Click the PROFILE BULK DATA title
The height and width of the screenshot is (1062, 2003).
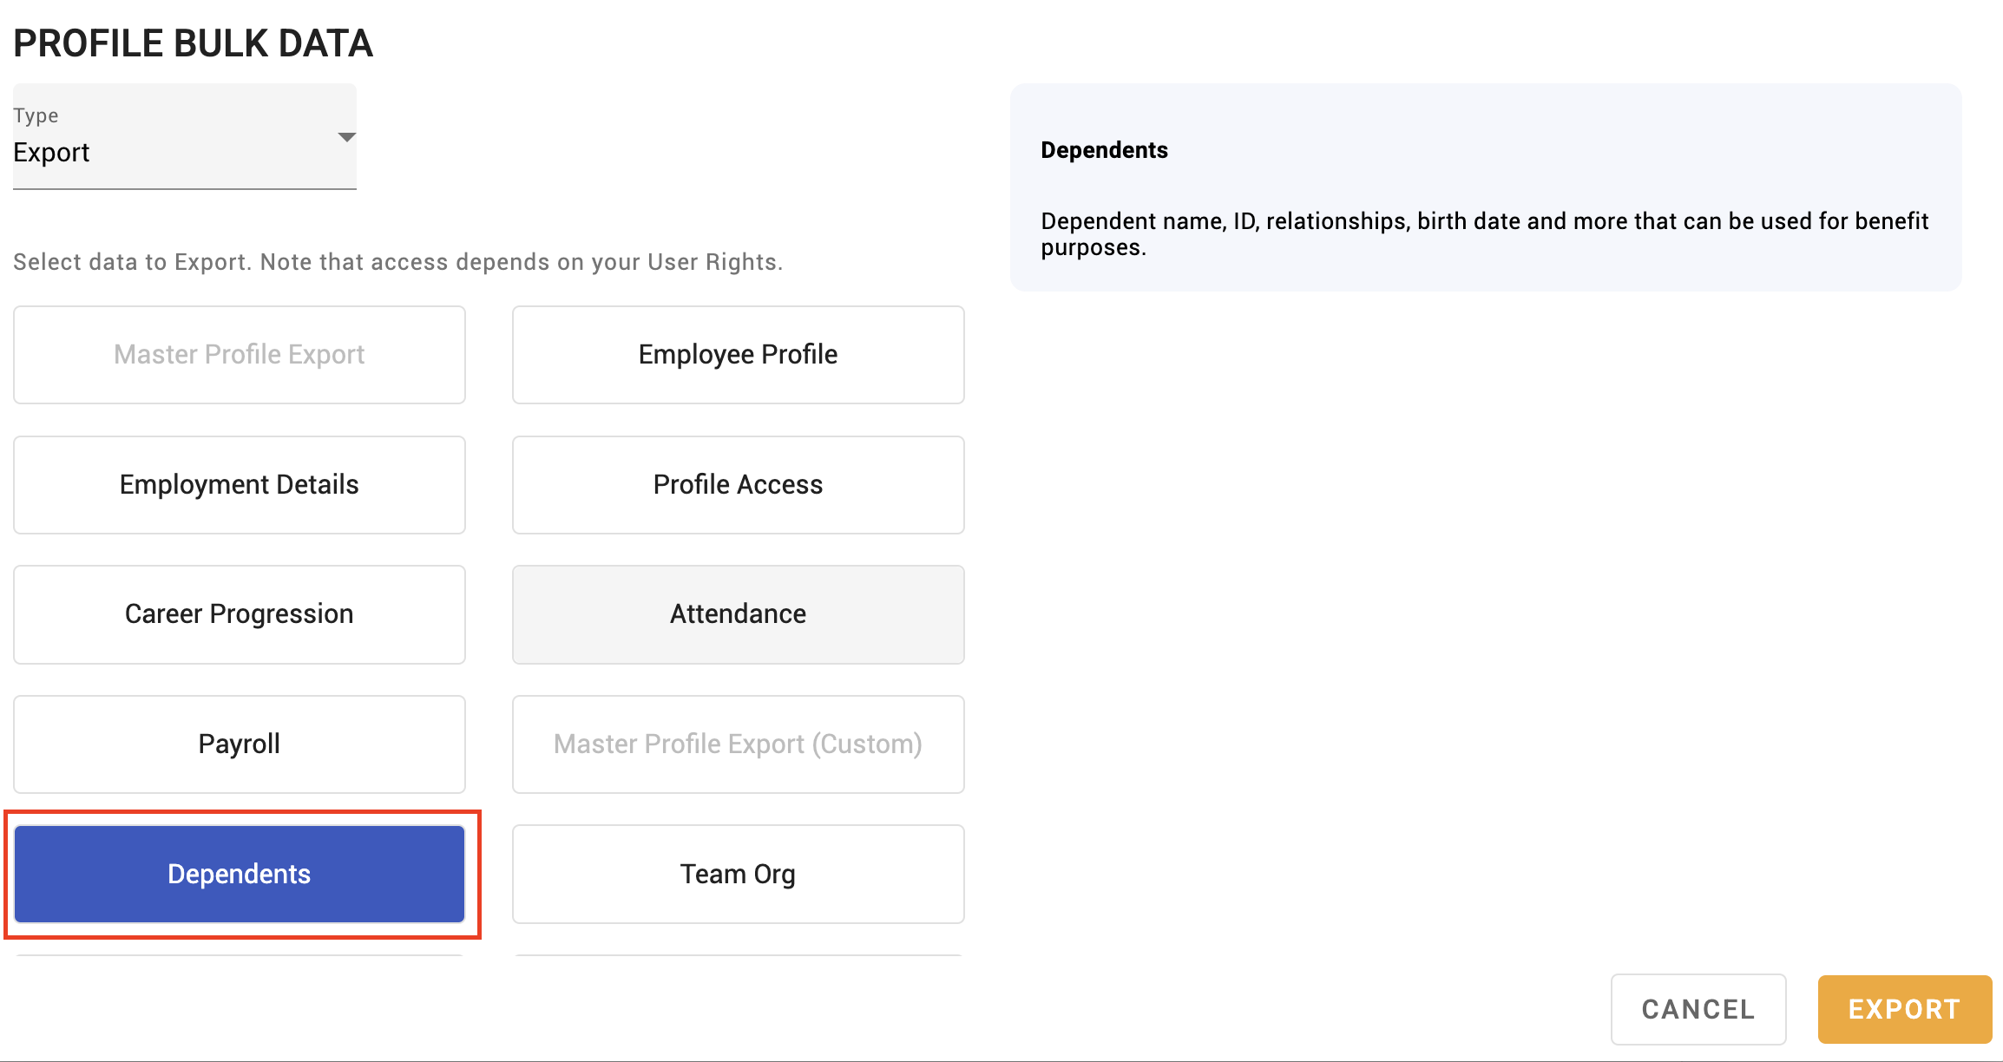[194, 43]
